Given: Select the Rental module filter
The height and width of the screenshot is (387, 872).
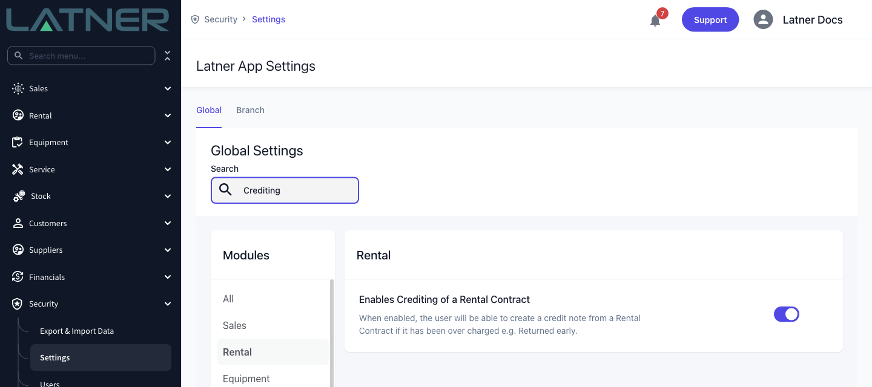Looking at the screenshot, I should pyautogui.click(x=272, y=352).
